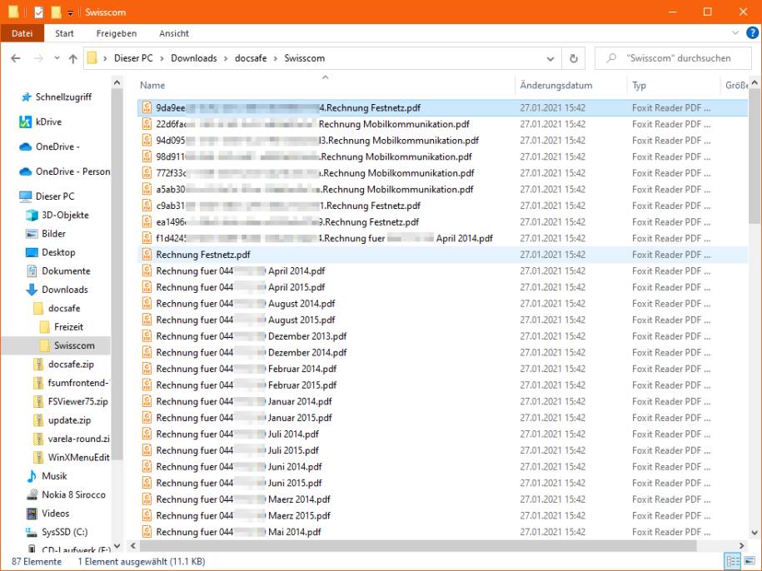Go up one folder level arrow
Image resolution: width=762 pixels, height=571 pixels.
click(73, 59)
